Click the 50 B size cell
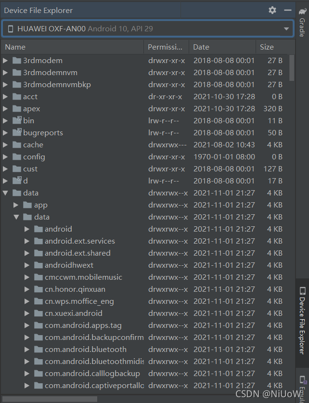 pos(275,133)
